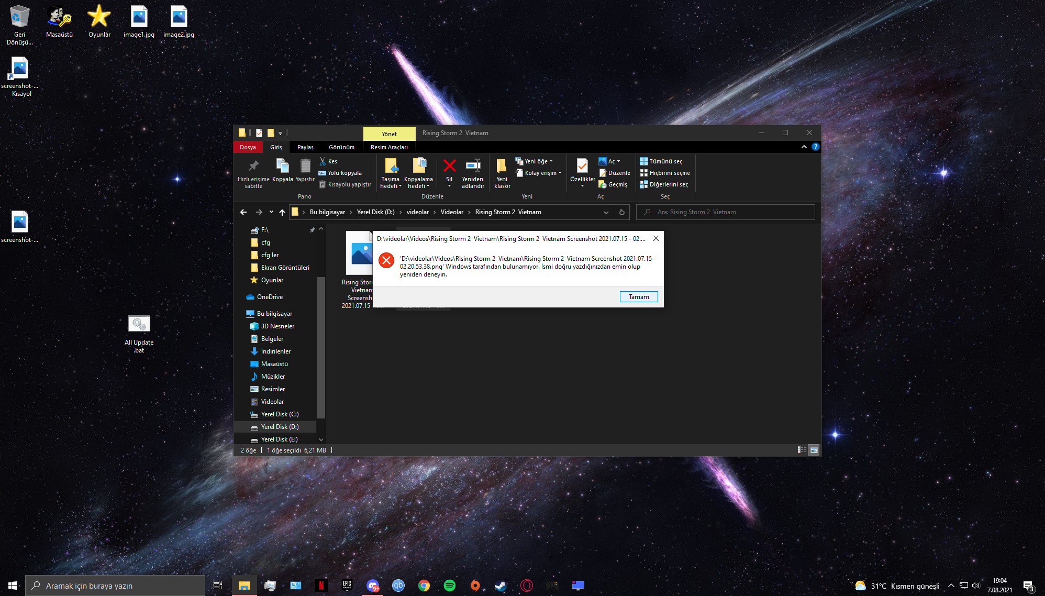Click the forward navigation arrow

point(259,212)
